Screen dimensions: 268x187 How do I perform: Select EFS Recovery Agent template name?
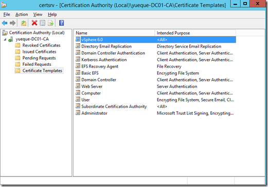point(100,66)
